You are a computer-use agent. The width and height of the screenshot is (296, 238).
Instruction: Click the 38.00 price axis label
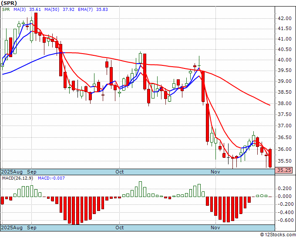[284, 103]
